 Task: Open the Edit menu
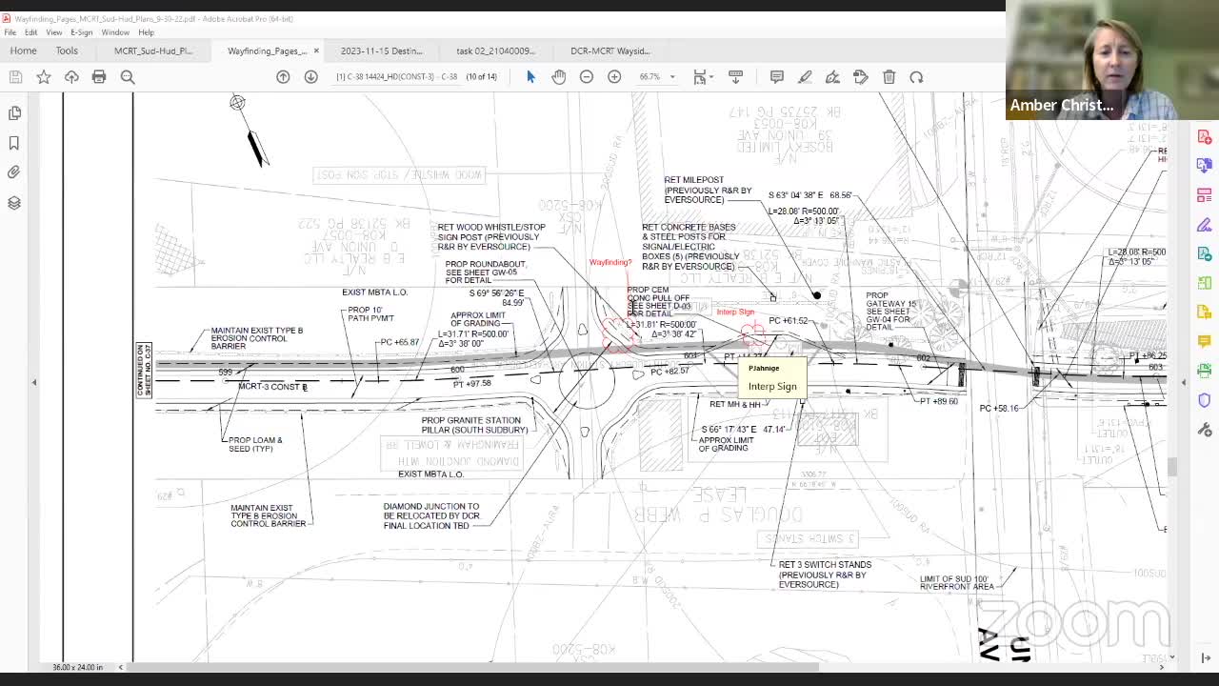[30, 32]
